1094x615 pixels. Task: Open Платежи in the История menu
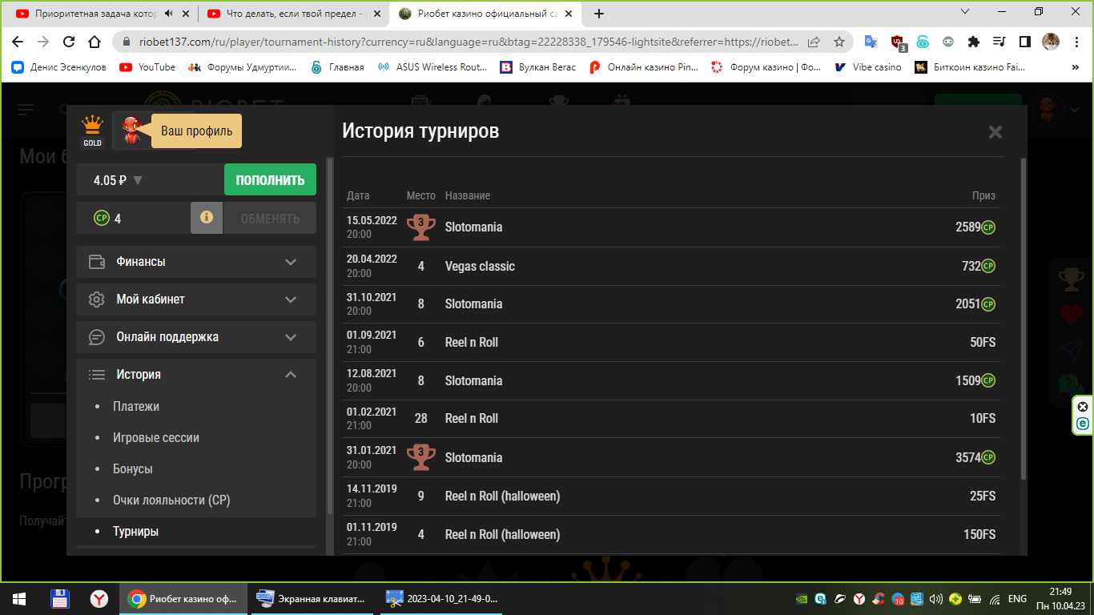tap(136, 407)
